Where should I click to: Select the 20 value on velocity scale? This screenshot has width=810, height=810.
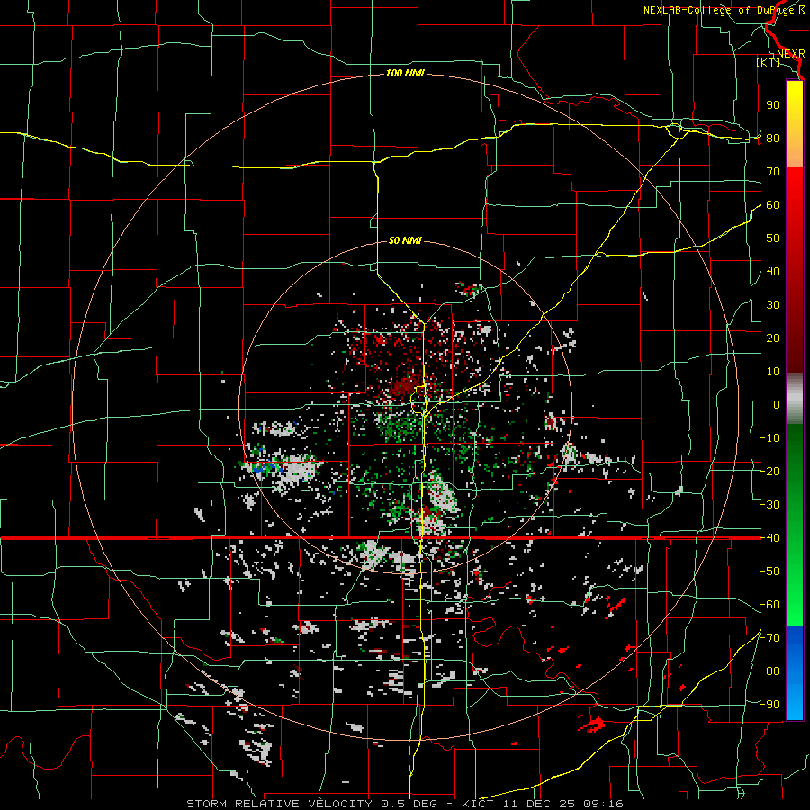coord(773,338)
